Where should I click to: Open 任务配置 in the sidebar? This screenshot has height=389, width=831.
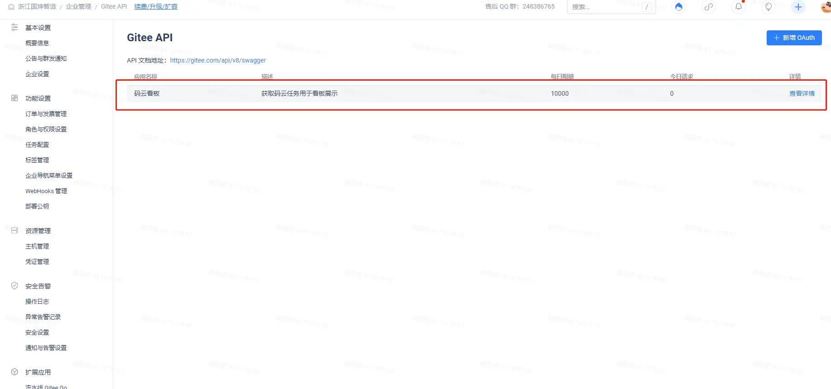click(37, 145)
